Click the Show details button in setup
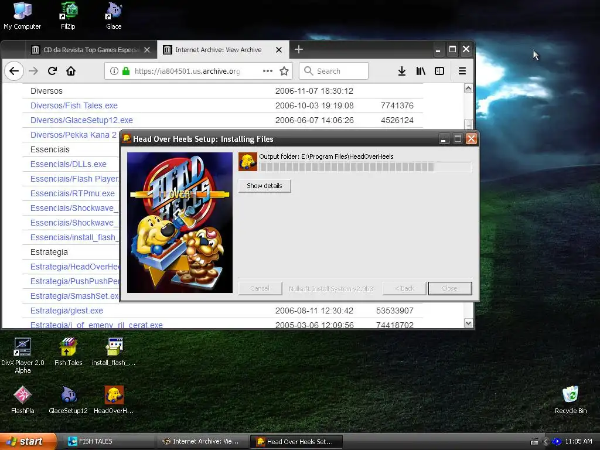The image size is (600, 450). [264, 186]
